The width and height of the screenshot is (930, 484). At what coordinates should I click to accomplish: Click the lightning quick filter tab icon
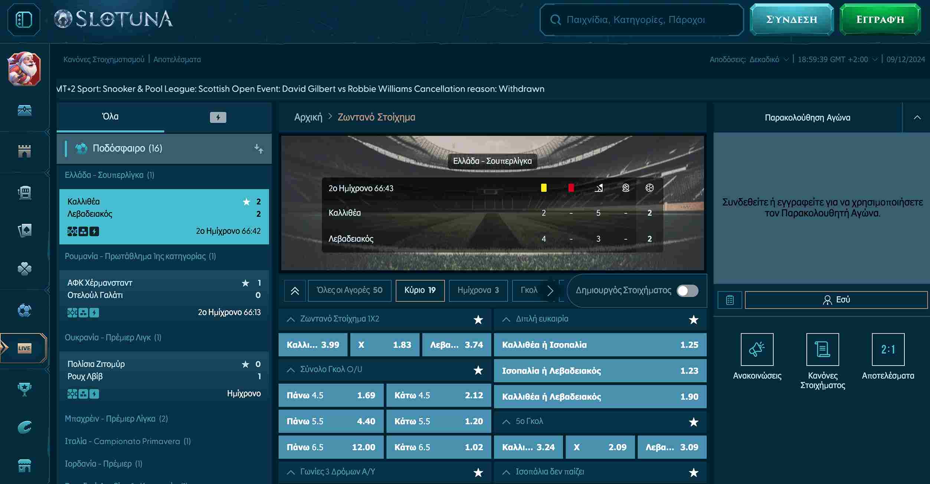tap(218, 117)
